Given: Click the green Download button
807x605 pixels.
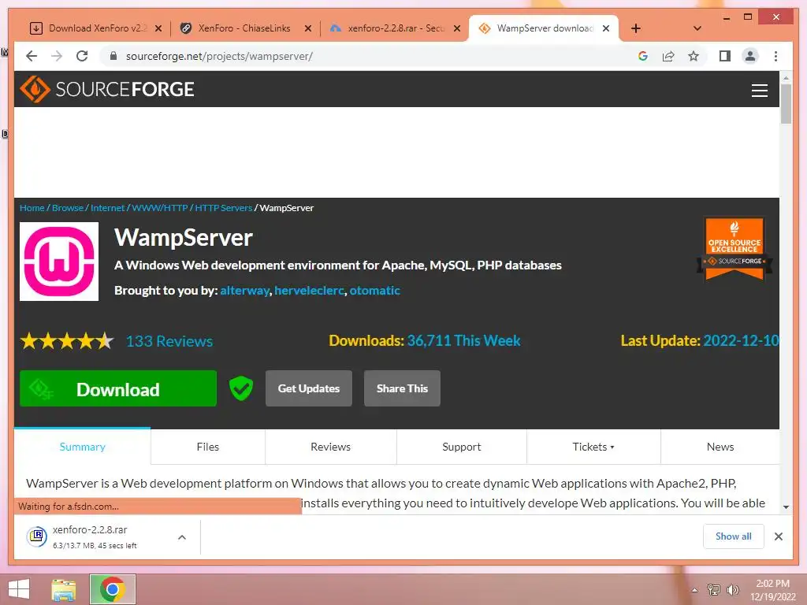Looking at the screenshot, I should click(x=118, y=388).
